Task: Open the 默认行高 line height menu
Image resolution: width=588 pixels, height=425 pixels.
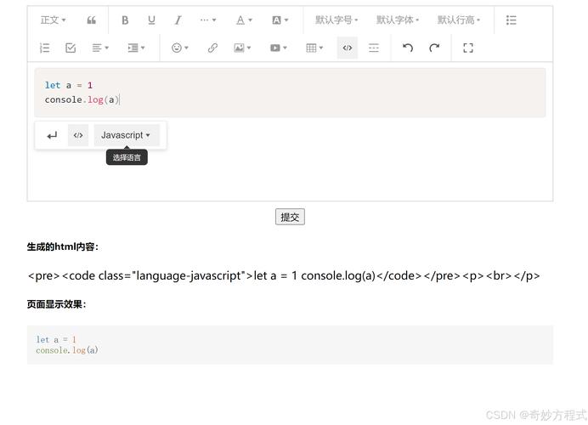Action: [x=459, y=20]
